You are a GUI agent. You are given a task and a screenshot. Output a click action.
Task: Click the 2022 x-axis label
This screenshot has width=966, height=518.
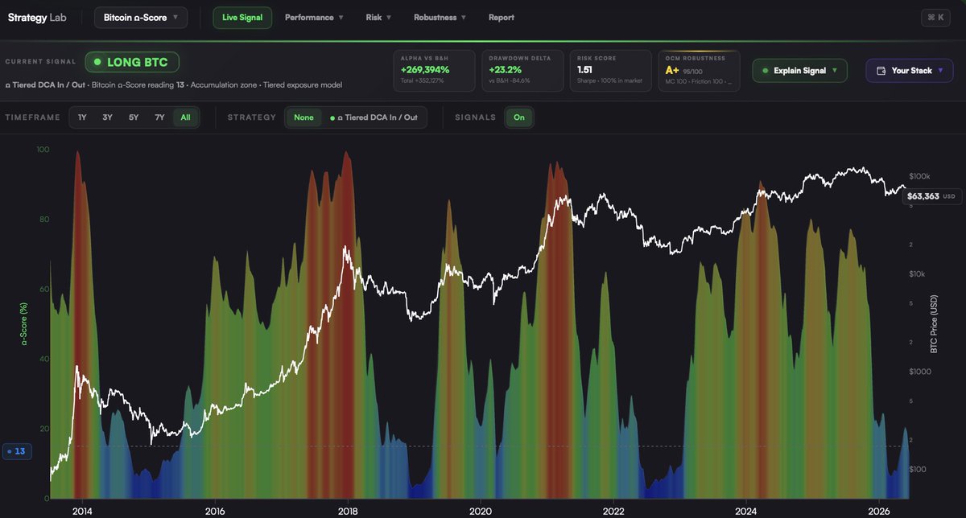pyautogui.click(x=613, y=510)
